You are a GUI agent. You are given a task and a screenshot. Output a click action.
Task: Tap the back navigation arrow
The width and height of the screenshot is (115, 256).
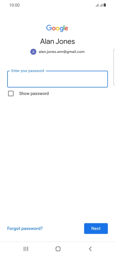click(x=90, y=249)
